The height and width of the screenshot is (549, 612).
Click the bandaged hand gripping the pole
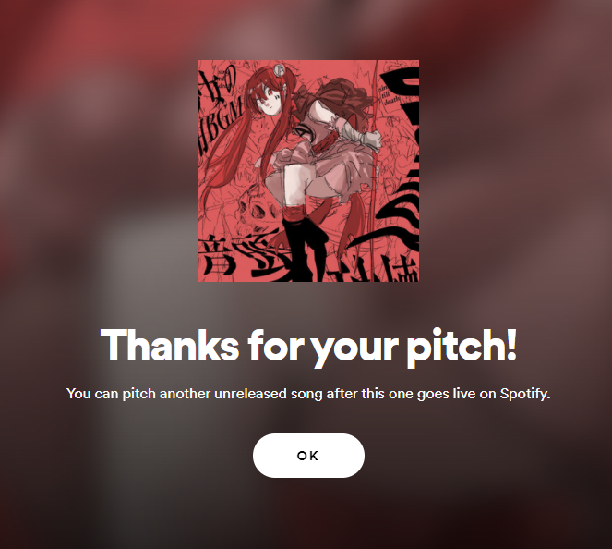371,140
